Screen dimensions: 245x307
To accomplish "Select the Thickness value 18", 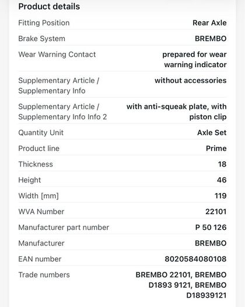I will [x=222, y=164].
